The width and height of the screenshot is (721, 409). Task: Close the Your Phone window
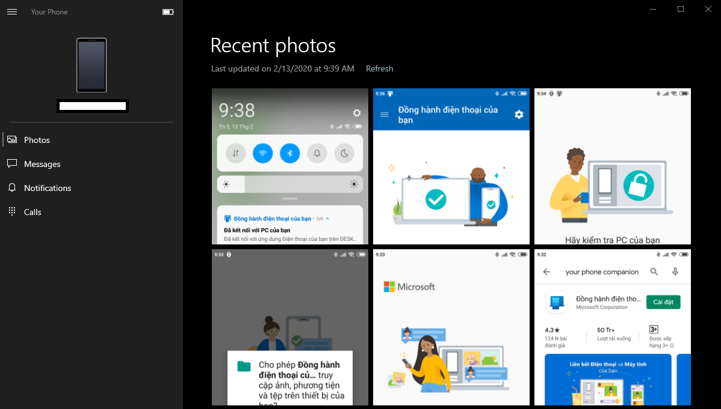708,9
